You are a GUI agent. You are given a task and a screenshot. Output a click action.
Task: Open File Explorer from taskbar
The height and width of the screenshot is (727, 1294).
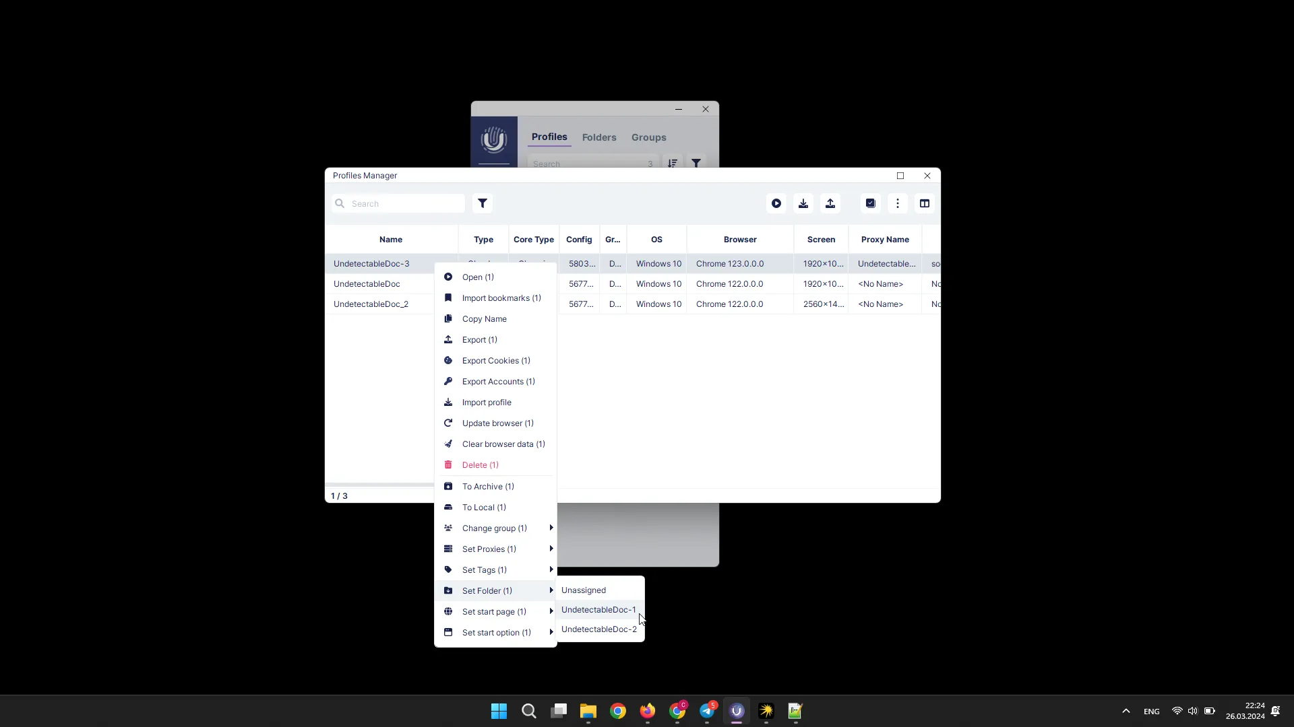pyautogui.click(x=588, y=711)
